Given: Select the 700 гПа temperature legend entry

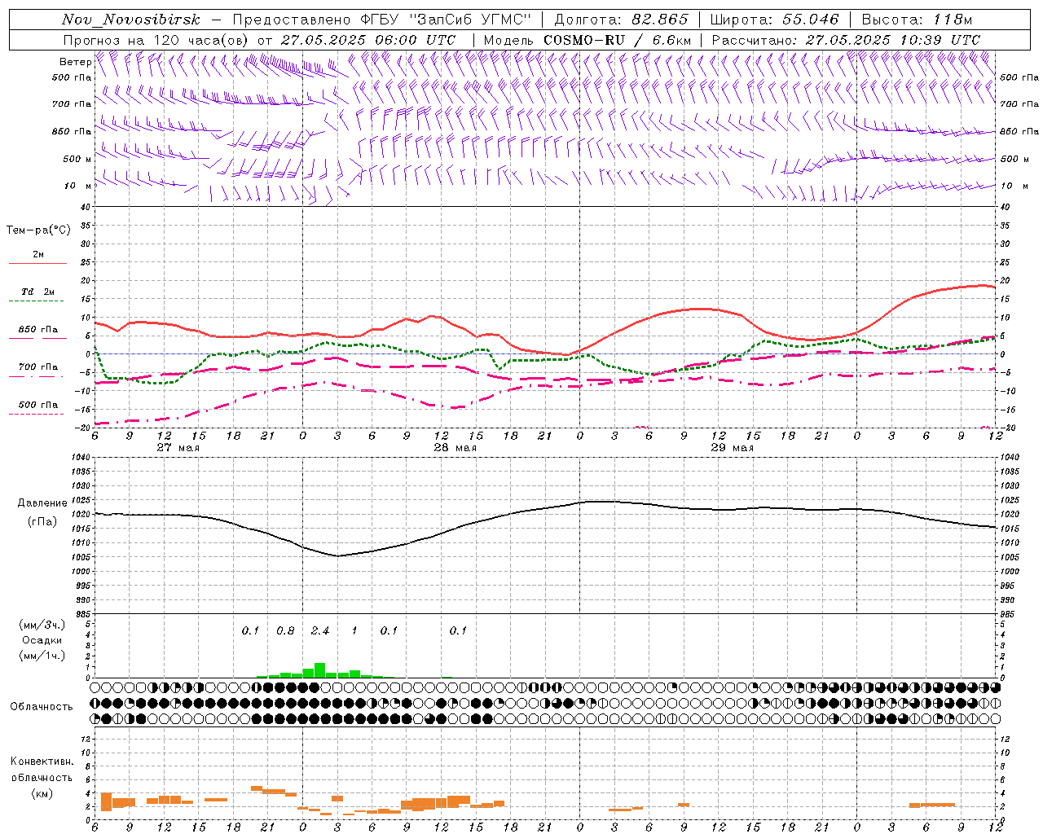Looking at the screenshot, I should pos(38,367).
